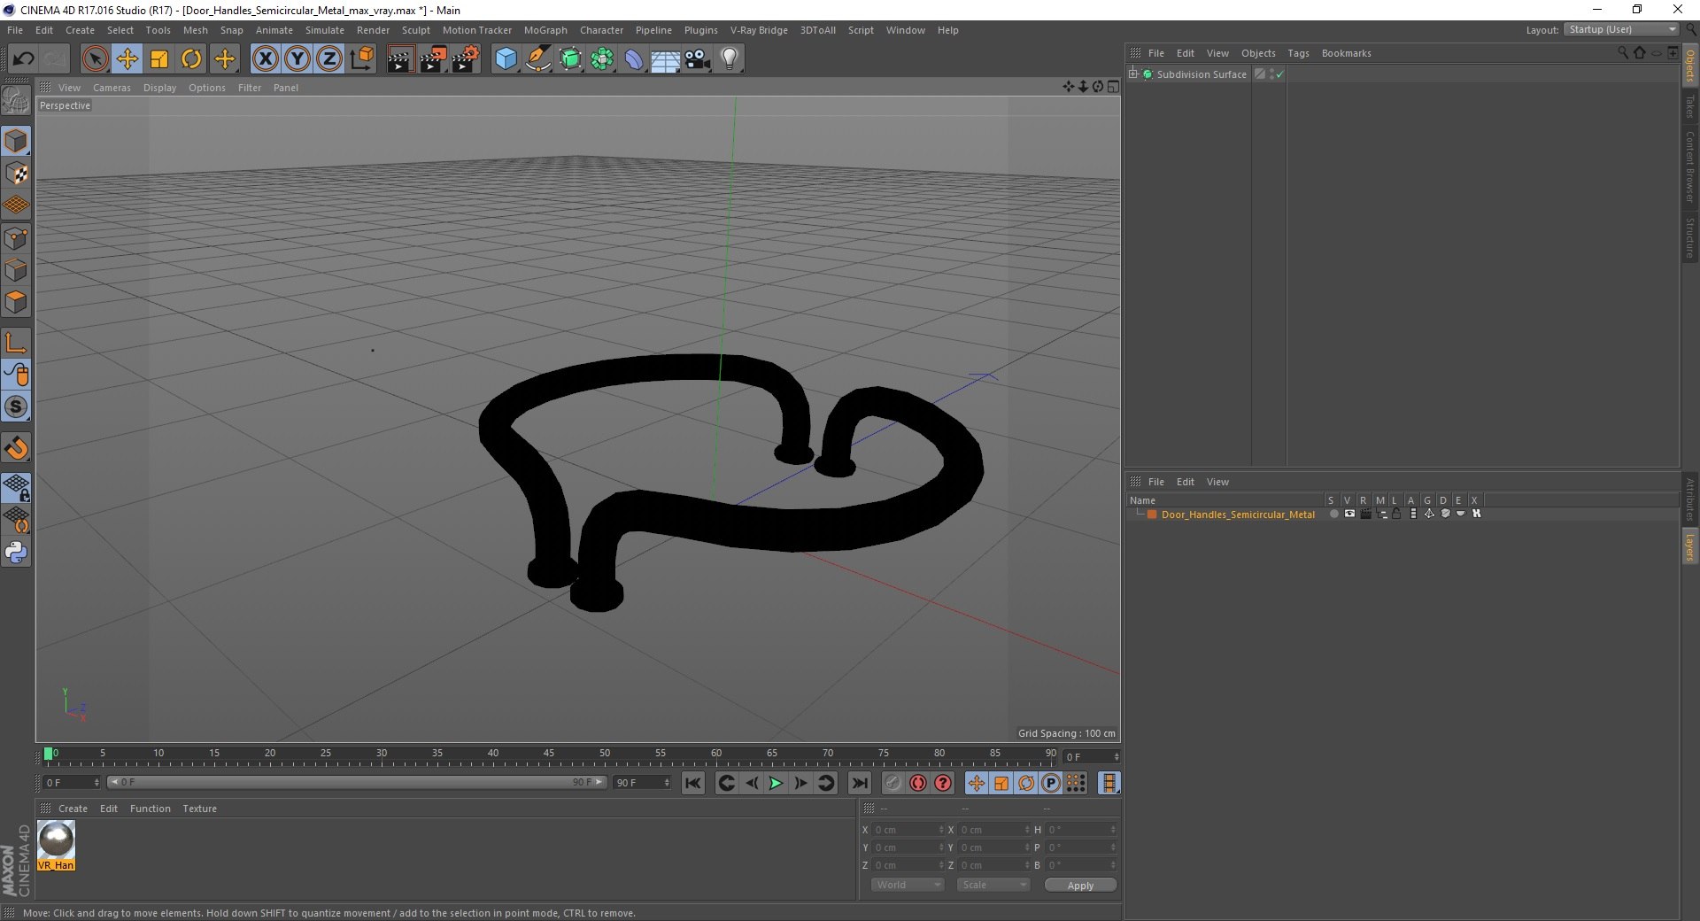Select the Subdivision Surface object
The image size is (1700, 921).
tap(1201, 74)
